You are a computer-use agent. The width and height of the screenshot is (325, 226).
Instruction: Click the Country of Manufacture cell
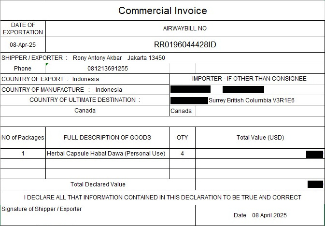coord(85,89)
